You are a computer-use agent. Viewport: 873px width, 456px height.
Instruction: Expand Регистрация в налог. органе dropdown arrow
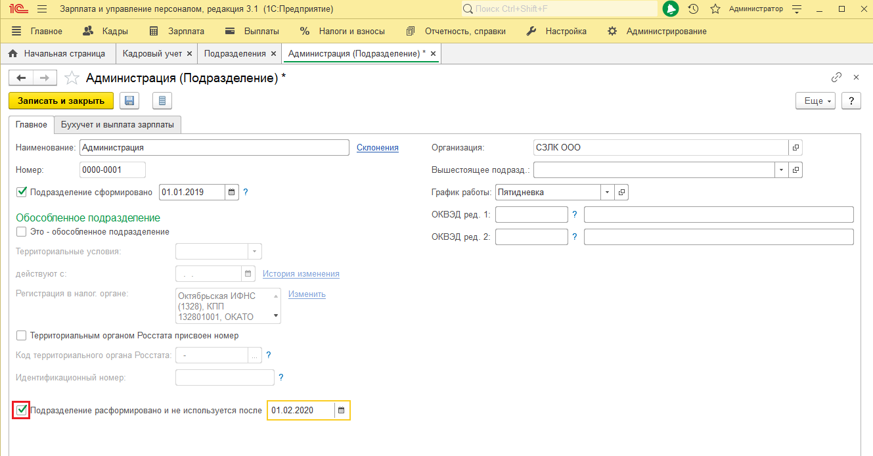pos(275,316)
